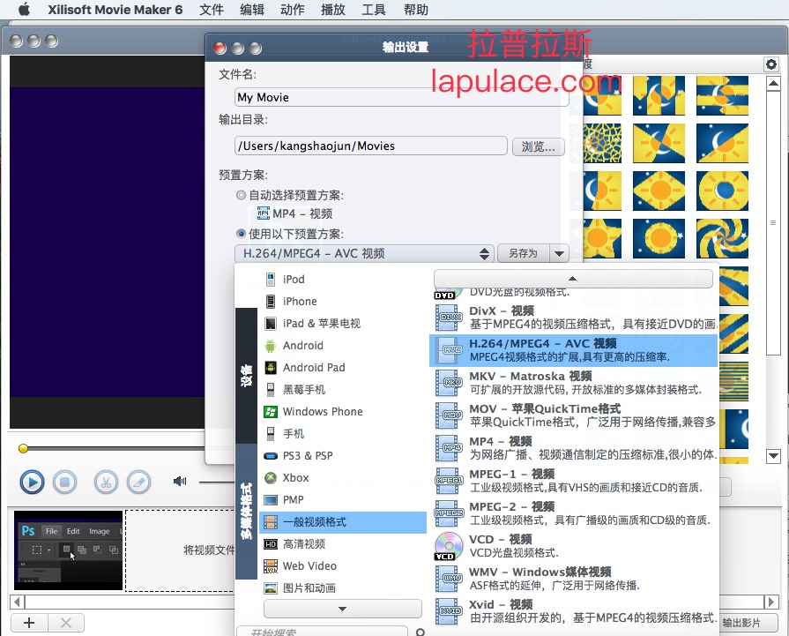The height and width of the screenshot is (636, 789).
Task: Choose 一般视频格式 category
Action: point(342,522)
